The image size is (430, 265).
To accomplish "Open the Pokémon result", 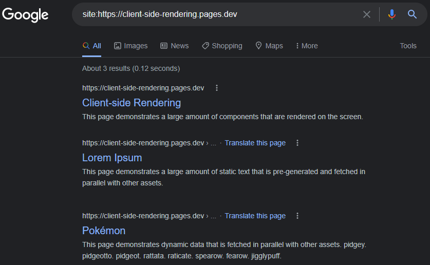I will click(104, 231).
